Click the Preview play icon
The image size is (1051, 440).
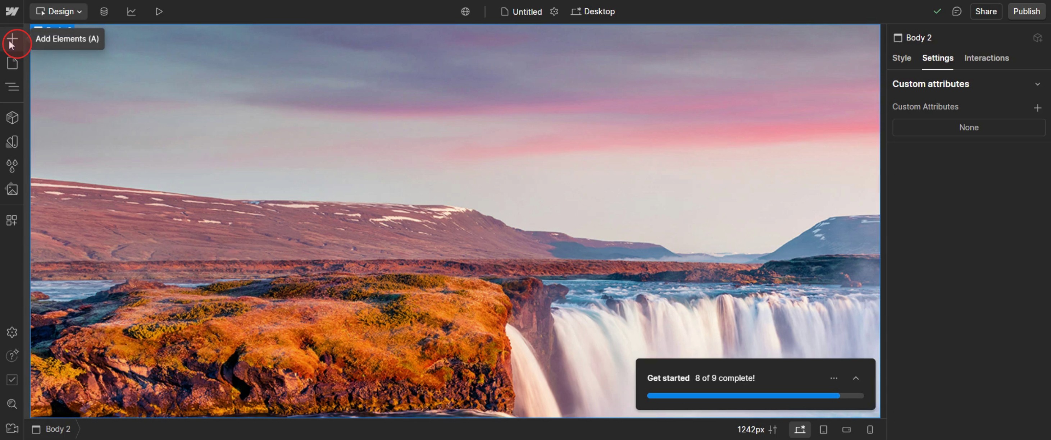coord(159,12)
